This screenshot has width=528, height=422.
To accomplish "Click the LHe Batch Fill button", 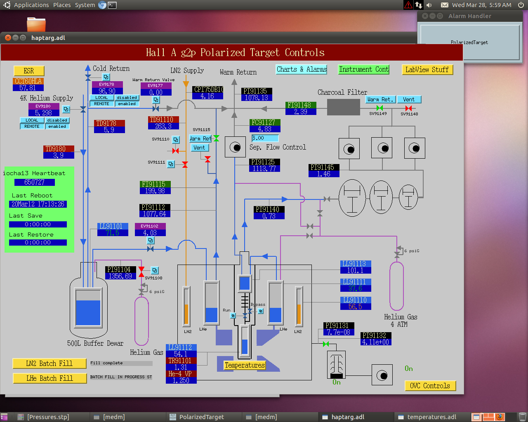I will click(49, 378).
